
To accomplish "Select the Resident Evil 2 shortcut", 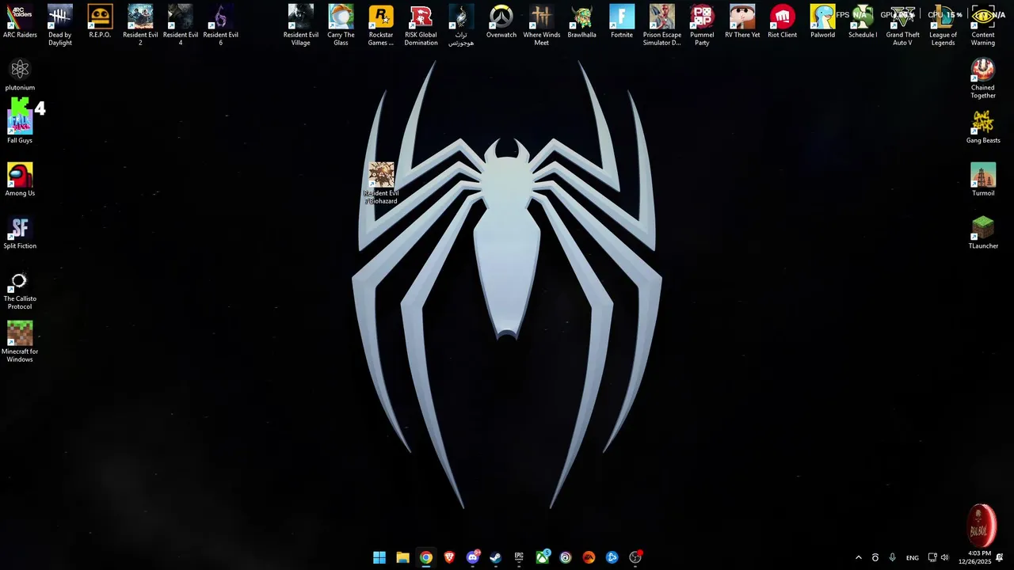I will click(x=140, y=25).
